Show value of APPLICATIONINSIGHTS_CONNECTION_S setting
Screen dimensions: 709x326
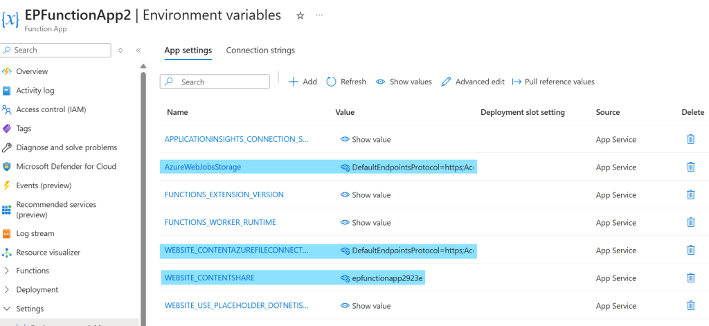(x=366, y=140)
